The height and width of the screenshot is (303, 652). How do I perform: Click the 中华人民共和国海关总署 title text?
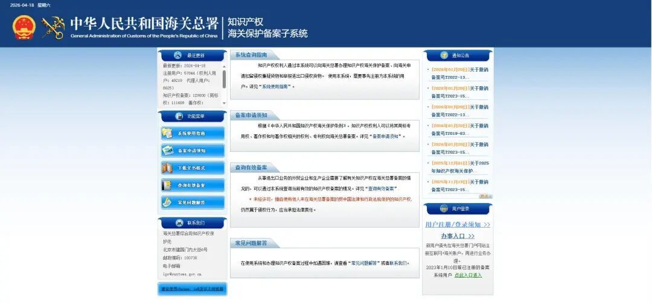(144, 23)
